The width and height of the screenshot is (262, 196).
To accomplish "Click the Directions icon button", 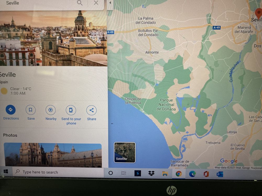I will pyautogui.click(x=10, y=110).
